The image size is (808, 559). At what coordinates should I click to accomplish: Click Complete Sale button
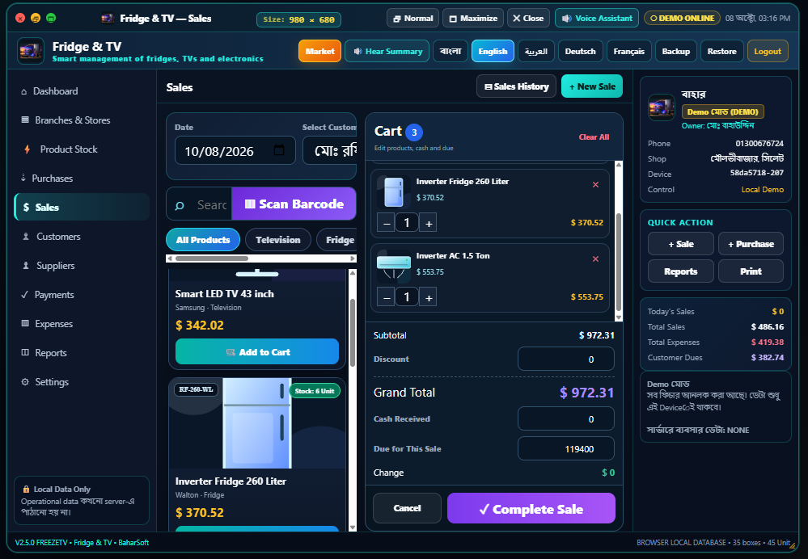531,509
